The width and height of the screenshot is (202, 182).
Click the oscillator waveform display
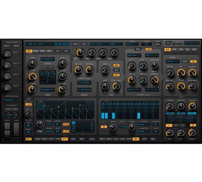tap(48, 77)
